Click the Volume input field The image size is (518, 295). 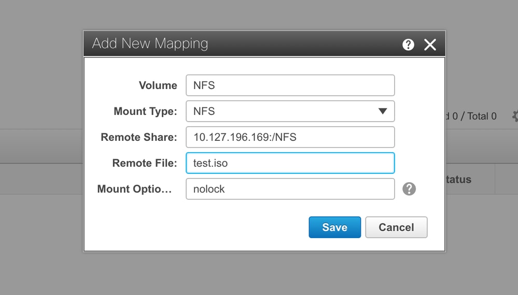tap(290, 85)
